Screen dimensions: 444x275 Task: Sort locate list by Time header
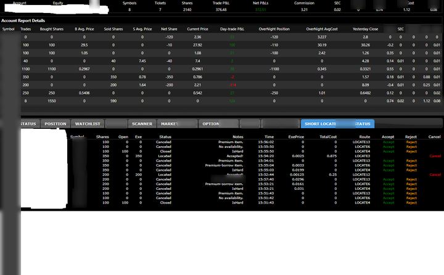tap(269, 137)
